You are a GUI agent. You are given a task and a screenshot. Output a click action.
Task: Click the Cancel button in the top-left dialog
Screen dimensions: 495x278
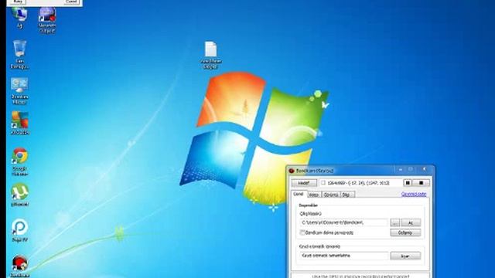pos(71,2)
